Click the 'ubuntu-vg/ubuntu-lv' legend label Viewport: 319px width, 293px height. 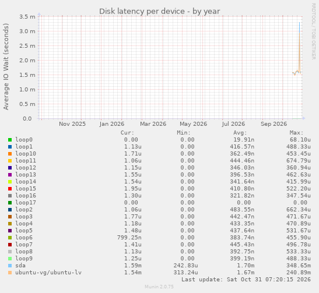48,273
